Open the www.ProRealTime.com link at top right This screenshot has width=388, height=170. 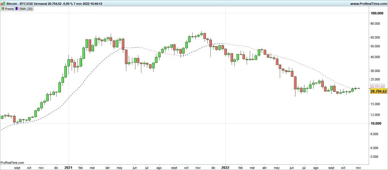click(368, 4)
